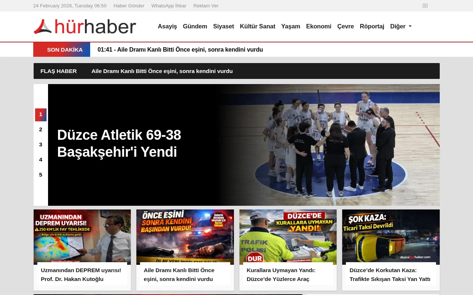The height and width of the screenshot is (295, 473).
Task: Click the WhatsApp İhbar link
Action: pos(169,6)
